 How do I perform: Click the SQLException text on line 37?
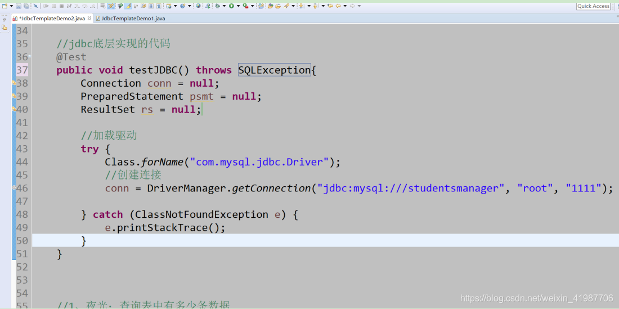click(275, 70)
